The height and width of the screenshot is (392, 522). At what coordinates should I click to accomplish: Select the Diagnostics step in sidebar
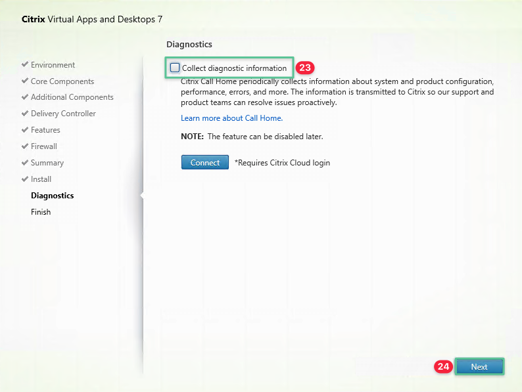coord(53,196)
